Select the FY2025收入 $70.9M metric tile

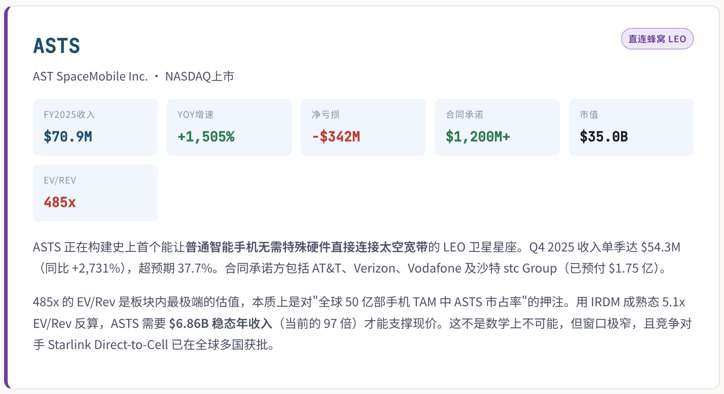tap(95, 127)
